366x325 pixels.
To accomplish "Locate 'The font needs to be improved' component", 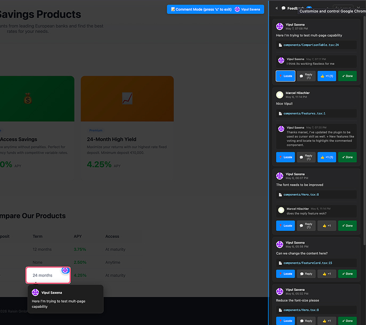I will point(286,226).
